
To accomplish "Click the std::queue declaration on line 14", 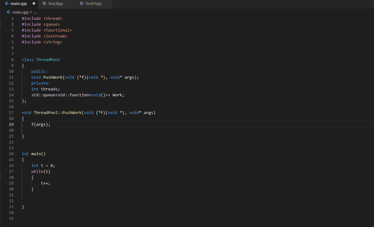I will tap(78, 95).
